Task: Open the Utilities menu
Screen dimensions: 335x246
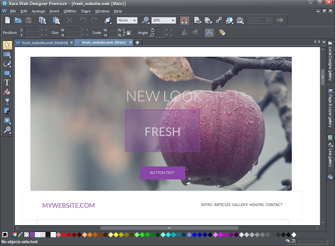Action: (x=70, y=11)
